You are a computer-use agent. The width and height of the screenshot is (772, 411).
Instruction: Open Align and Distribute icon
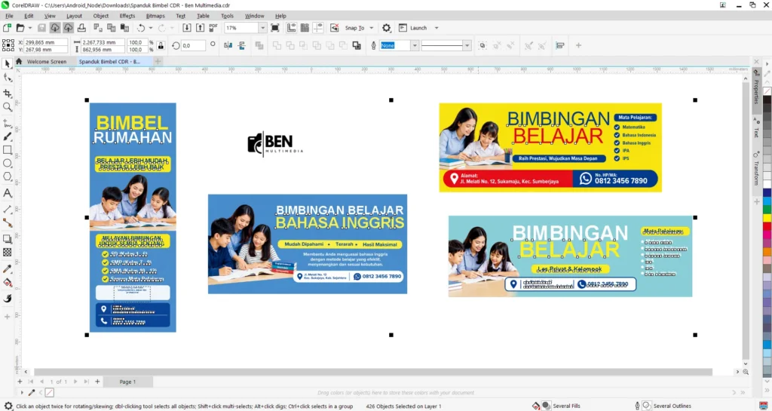pyautogui.click(x=560, y=46)
